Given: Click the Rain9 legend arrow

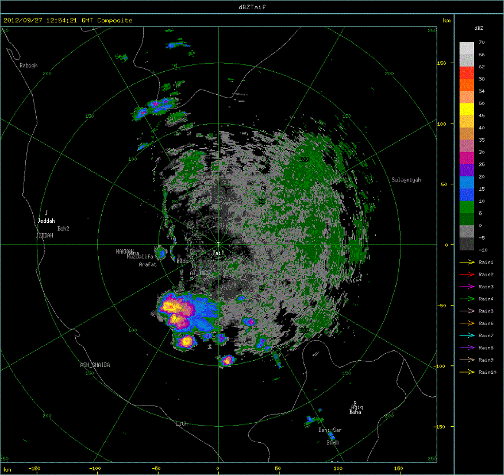Looking at the screenshot, I should (x=467, y=360).
